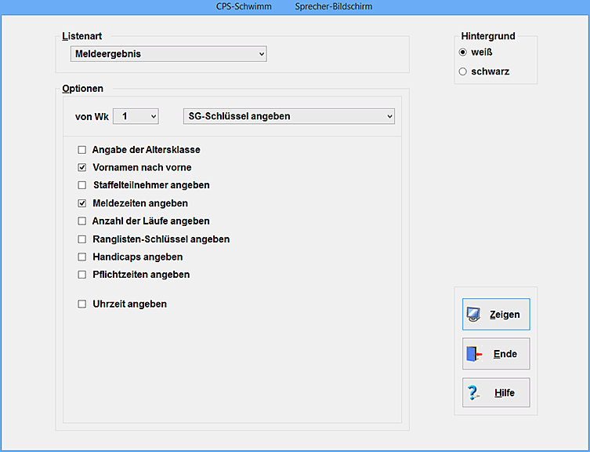Check Anzahl der Läufe angeben

[82, 221]
